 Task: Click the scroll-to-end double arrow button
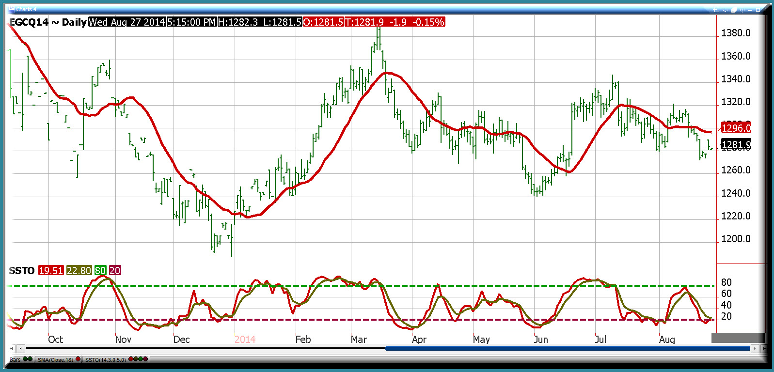pos(763,348)
